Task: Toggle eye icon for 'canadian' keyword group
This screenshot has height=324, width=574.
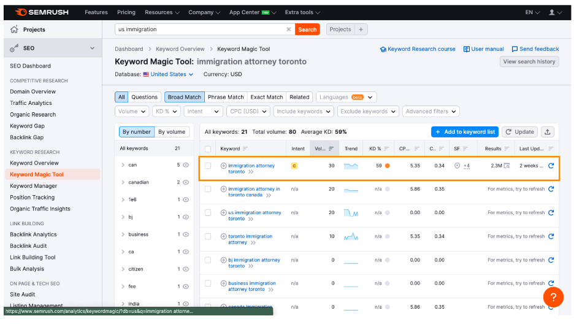Action: (x=186, y=182)
